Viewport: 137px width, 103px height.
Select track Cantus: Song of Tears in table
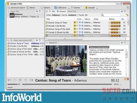click(x=58, y=23)
